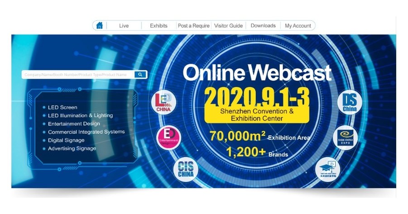The width and height of the screenshot is (408, 214).
Task: Open the Advertising Signage category
Action: coord(72,148)
